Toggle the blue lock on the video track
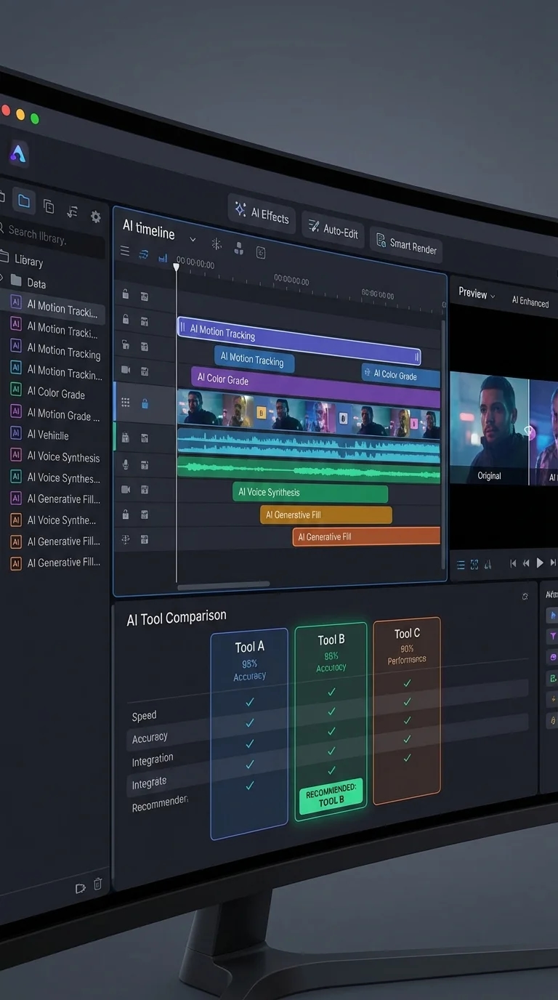The width and height of the screenshot is (558, 1000). coord(145,404)
